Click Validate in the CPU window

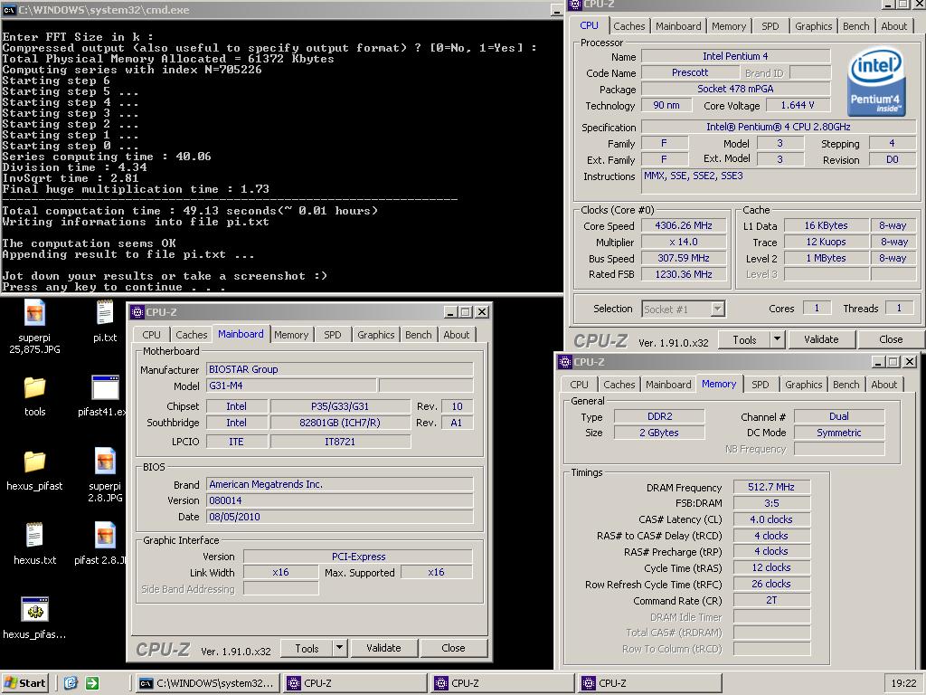(821, 339)
